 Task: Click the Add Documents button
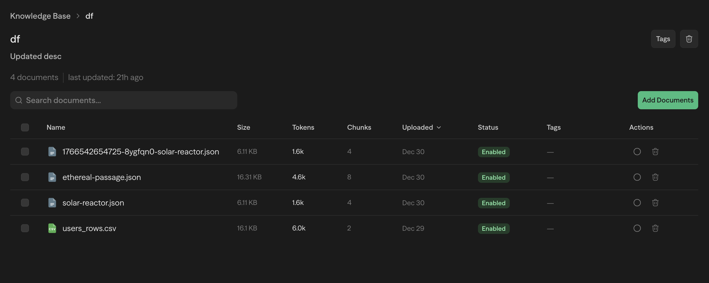[x=668, y=100]
